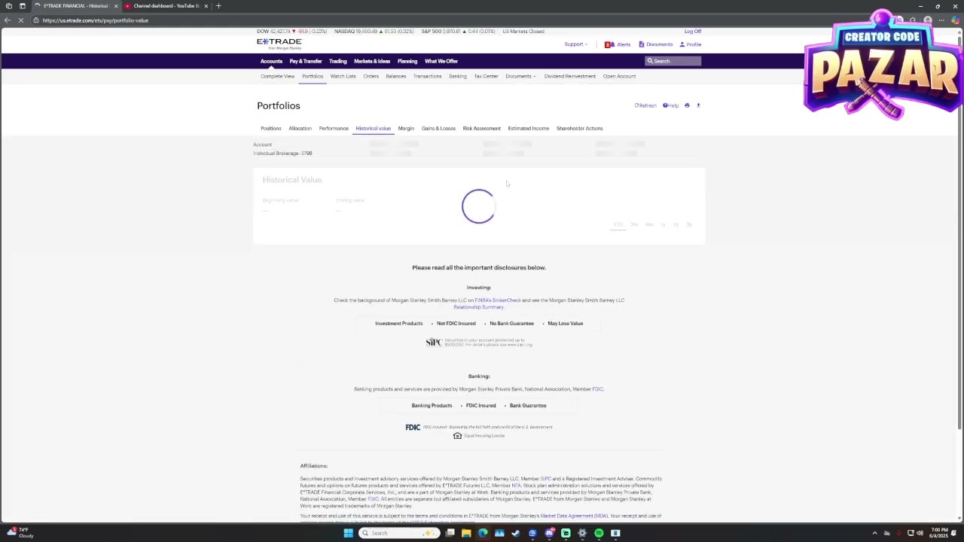Go to Dividend Reinvestment
This screenshot has height=542, width=964.
569,76
